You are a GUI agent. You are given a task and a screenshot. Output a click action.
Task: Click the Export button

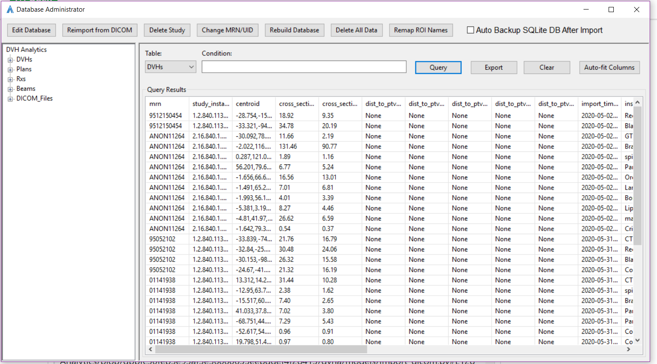(494, 67)
